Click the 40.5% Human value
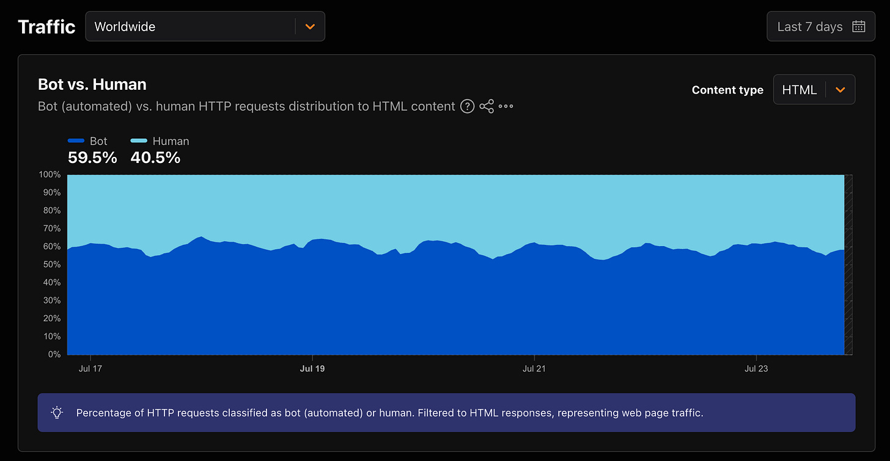This screenshot has width=890, height=461. point(155,158)
